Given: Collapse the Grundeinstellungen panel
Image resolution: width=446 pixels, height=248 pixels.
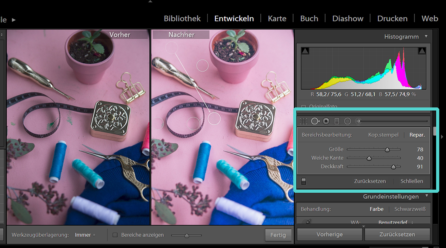Looking at the screenshot, I should 426,196.
